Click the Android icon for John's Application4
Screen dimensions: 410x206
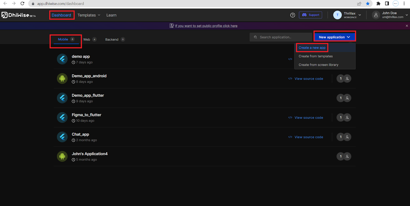(62, 156)
